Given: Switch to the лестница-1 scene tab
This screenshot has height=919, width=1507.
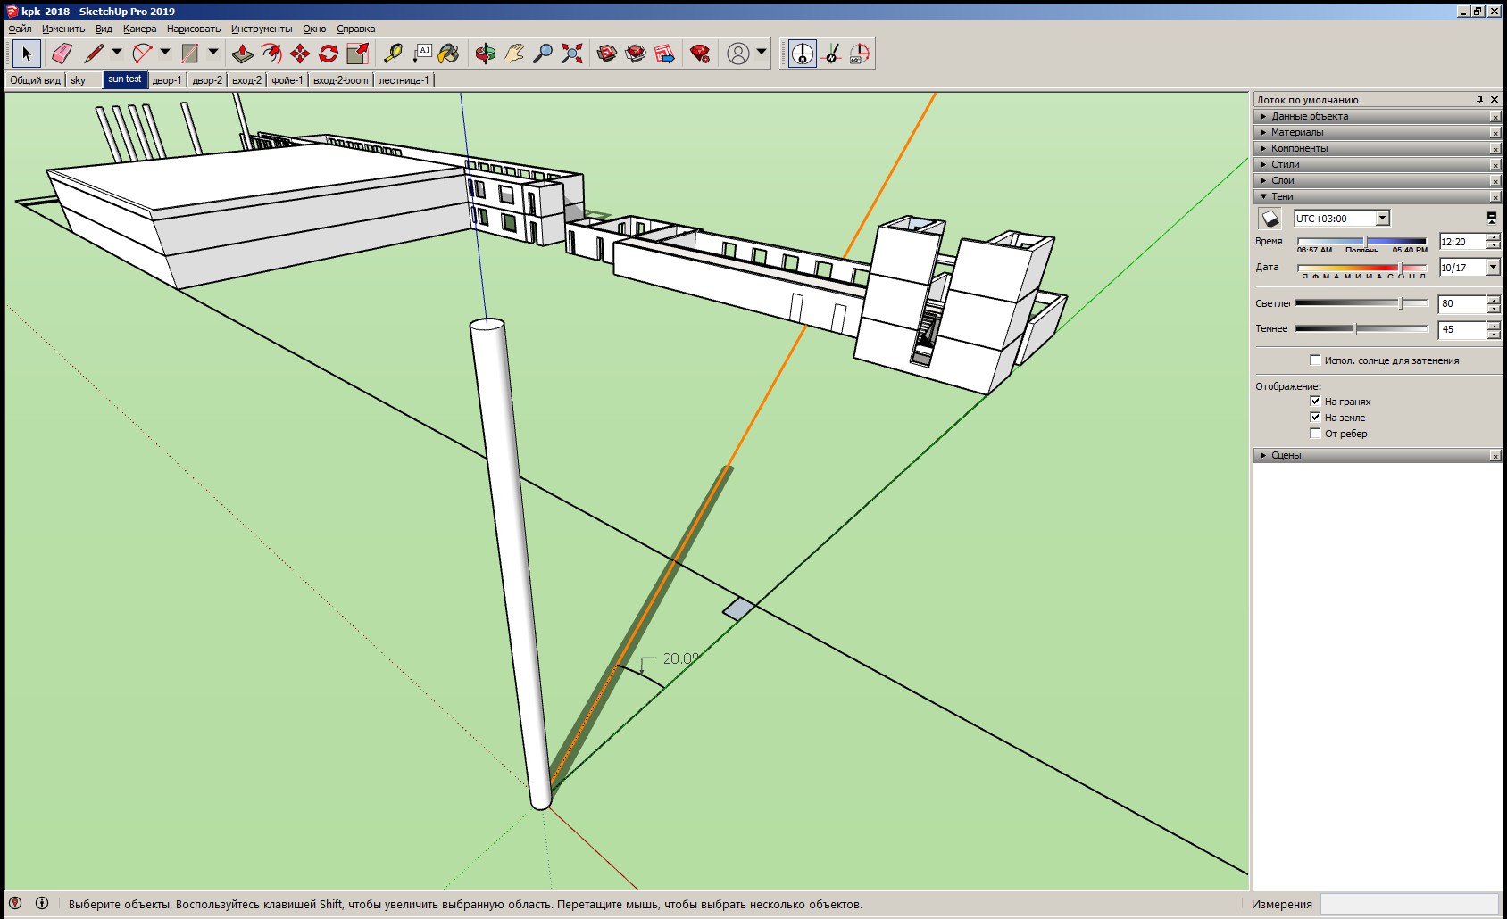Looking at the screenshot, I should click(404, 80).
